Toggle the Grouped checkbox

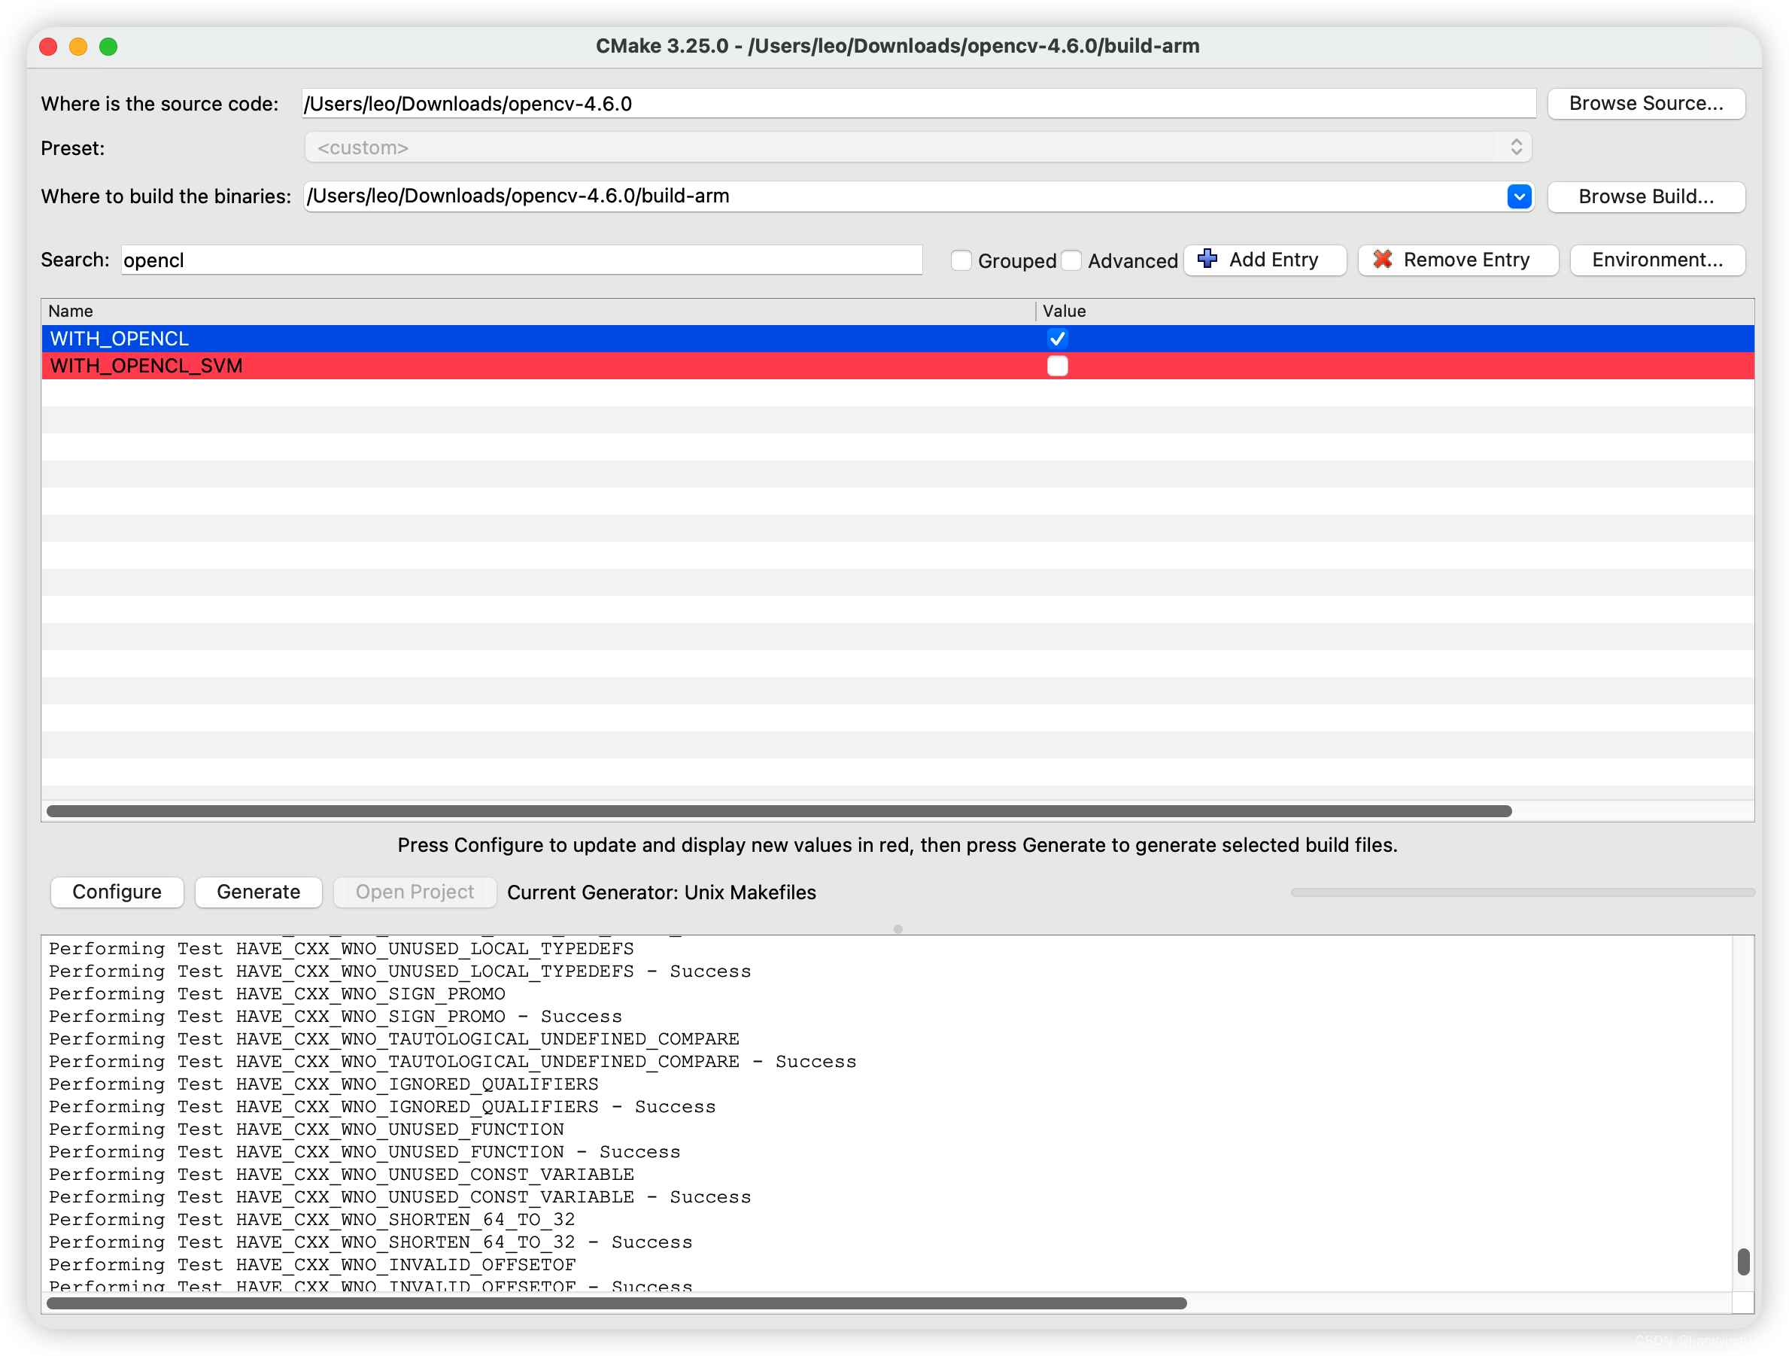961,260
